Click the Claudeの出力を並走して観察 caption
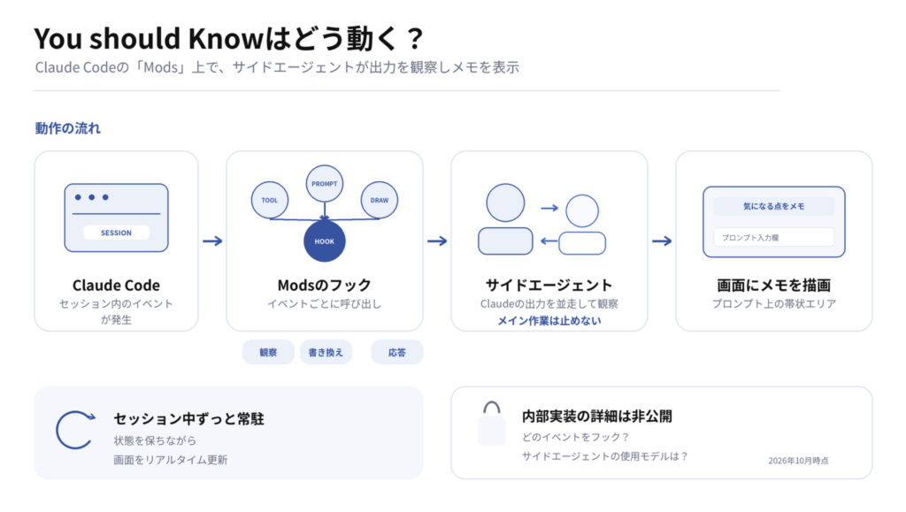 [549, 303]
